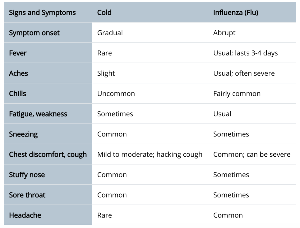Select the Fatigue, weakness row label

tap(38, 114)
